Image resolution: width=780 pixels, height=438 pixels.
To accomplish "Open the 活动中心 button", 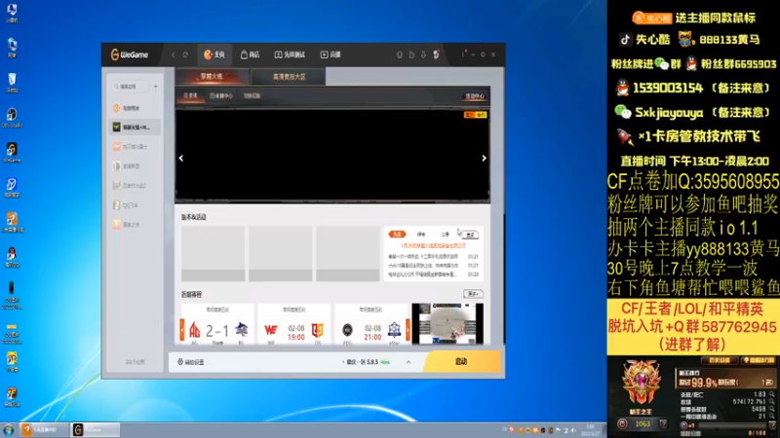I will (x=475, y=96).
